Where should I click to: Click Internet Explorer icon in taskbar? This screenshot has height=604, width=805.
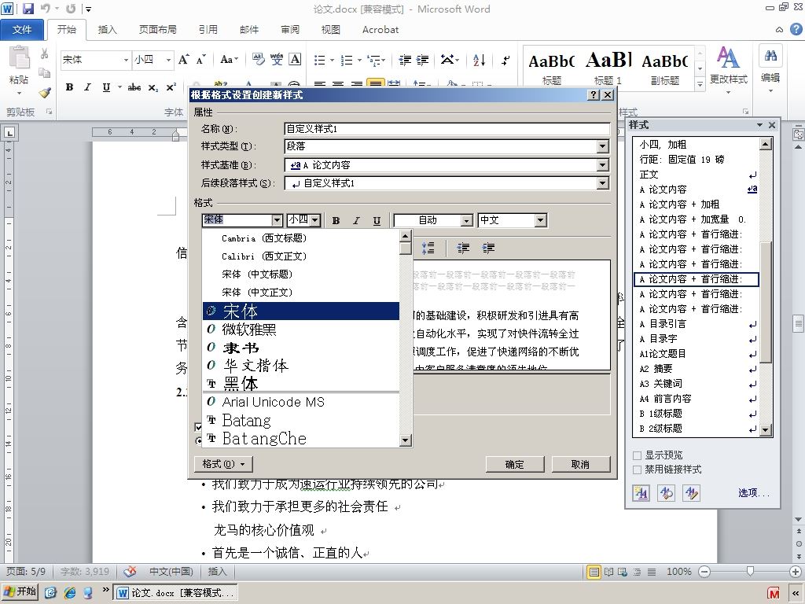point(70,592)
